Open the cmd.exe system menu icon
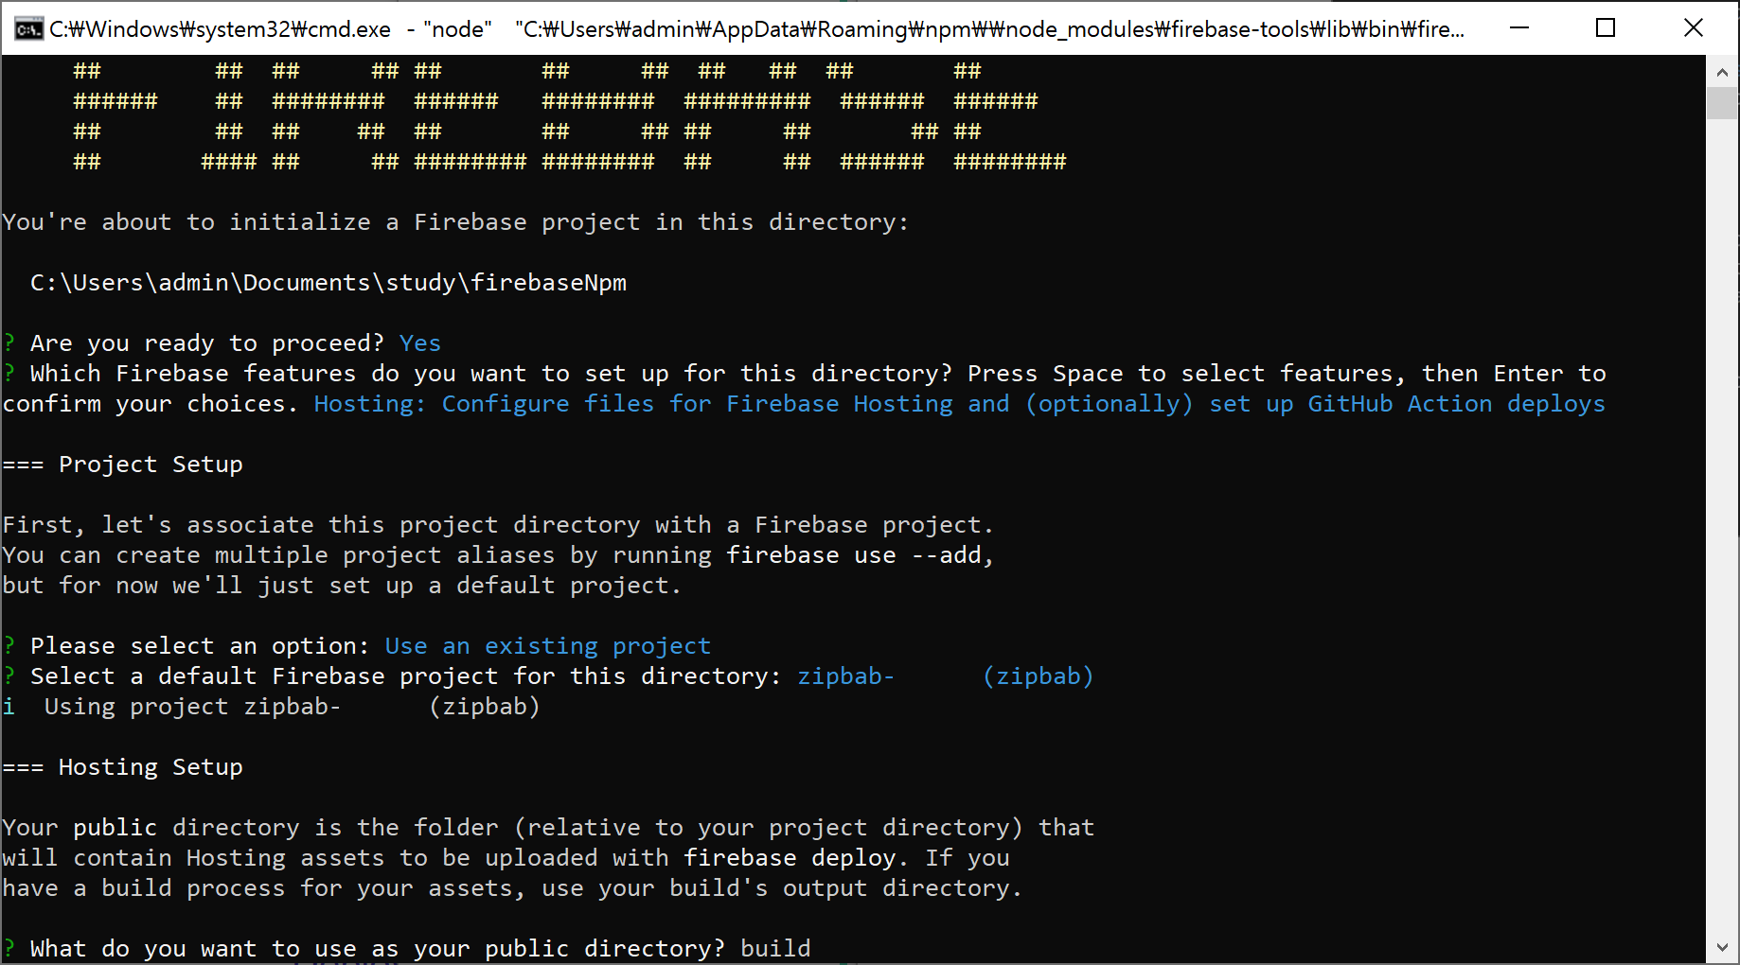The image size is (1740, 965). pos(28,28)
